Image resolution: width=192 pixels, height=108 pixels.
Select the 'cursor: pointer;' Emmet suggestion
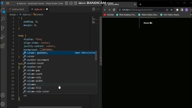point(59,53)
